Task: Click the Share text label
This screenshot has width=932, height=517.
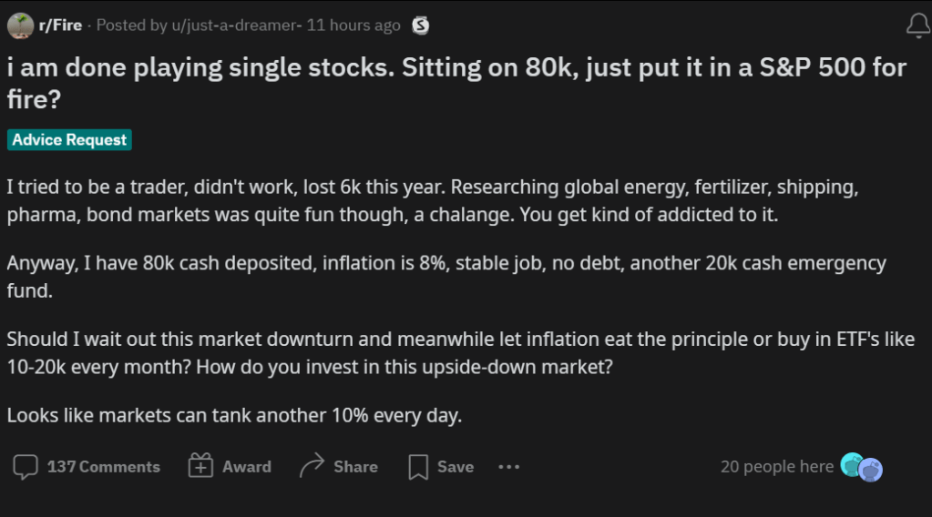Action: click(355, 467)
